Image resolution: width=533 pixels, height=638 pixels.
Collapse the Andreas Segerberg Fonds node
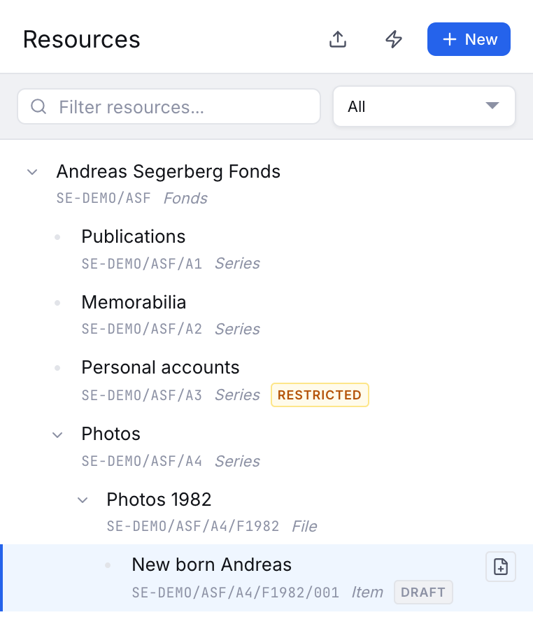pos(32,172)
